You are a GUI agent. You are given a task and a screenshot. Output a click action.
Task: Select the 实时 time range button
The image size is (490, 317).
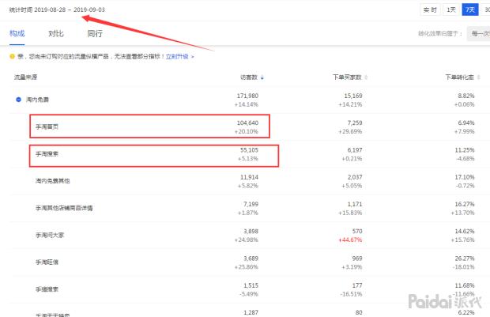pyautogui.click(x=429, y=9)
